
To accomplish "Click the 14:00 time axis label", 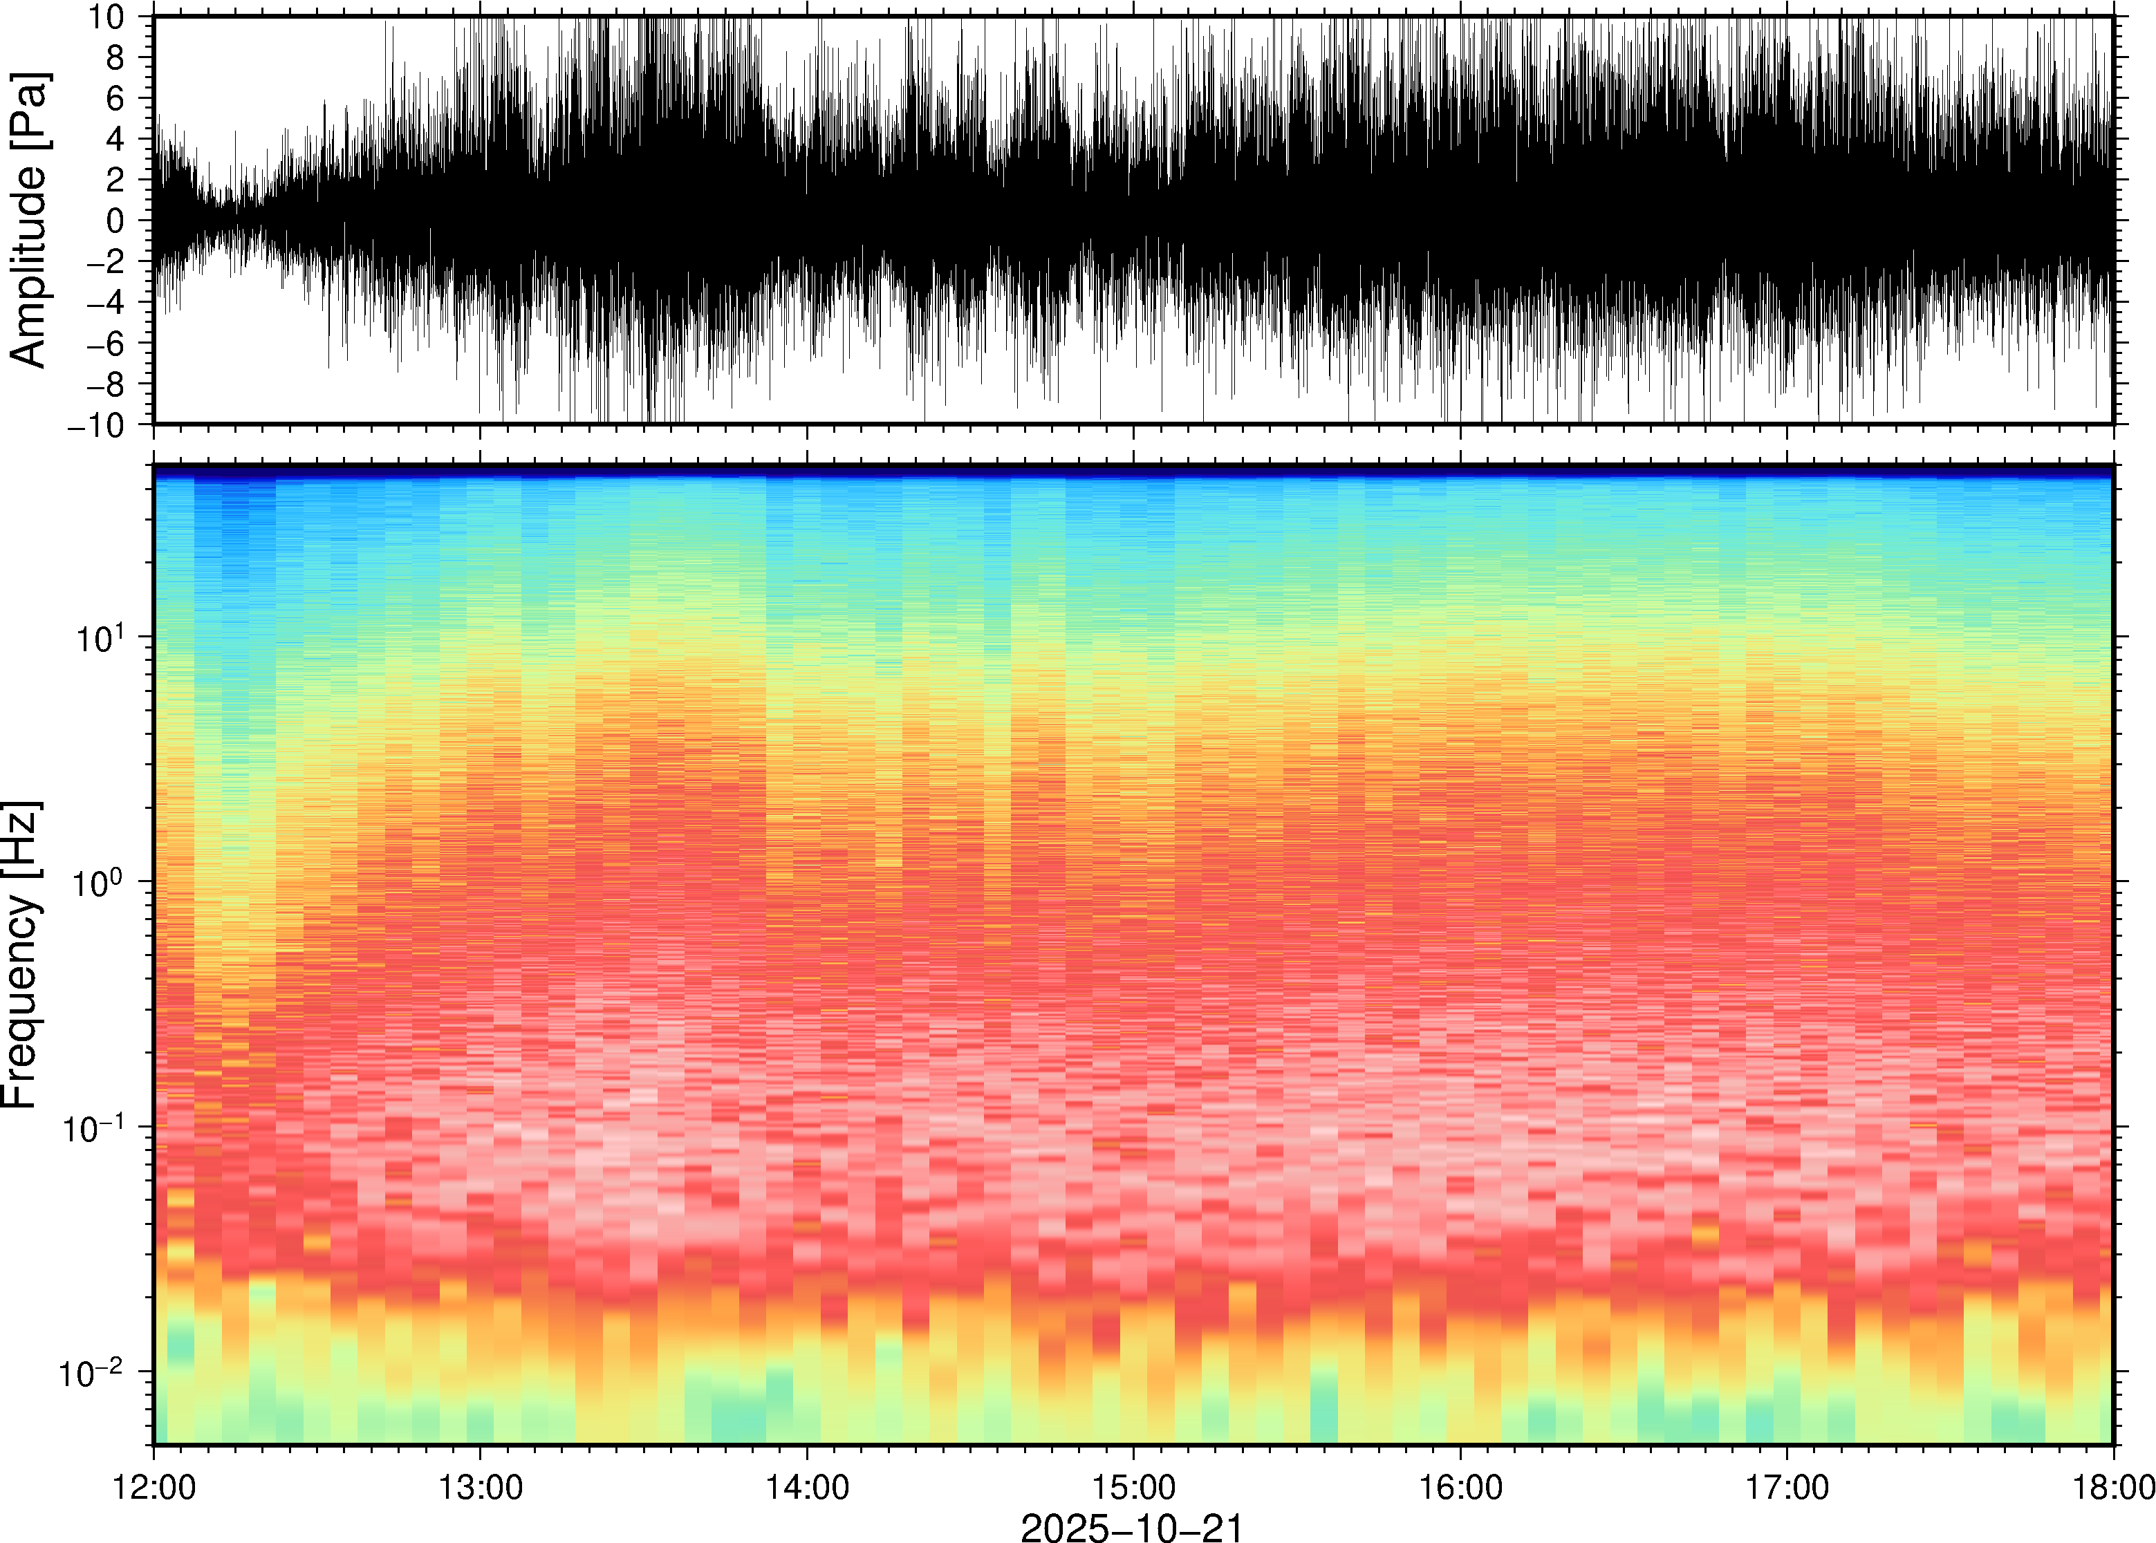I will coord(807,1487).
